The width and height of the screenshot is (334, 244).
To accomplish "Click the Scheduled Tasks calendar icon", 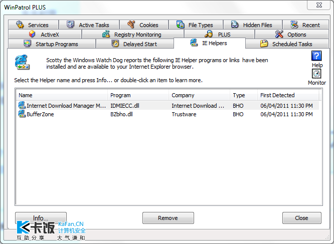I will (264, 44).
